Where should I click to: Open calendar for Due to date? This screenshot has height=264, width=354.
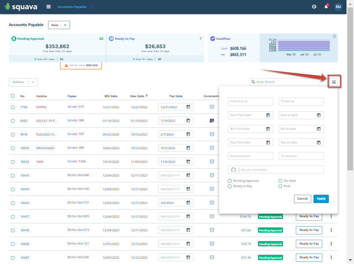[x=319, y=115]
